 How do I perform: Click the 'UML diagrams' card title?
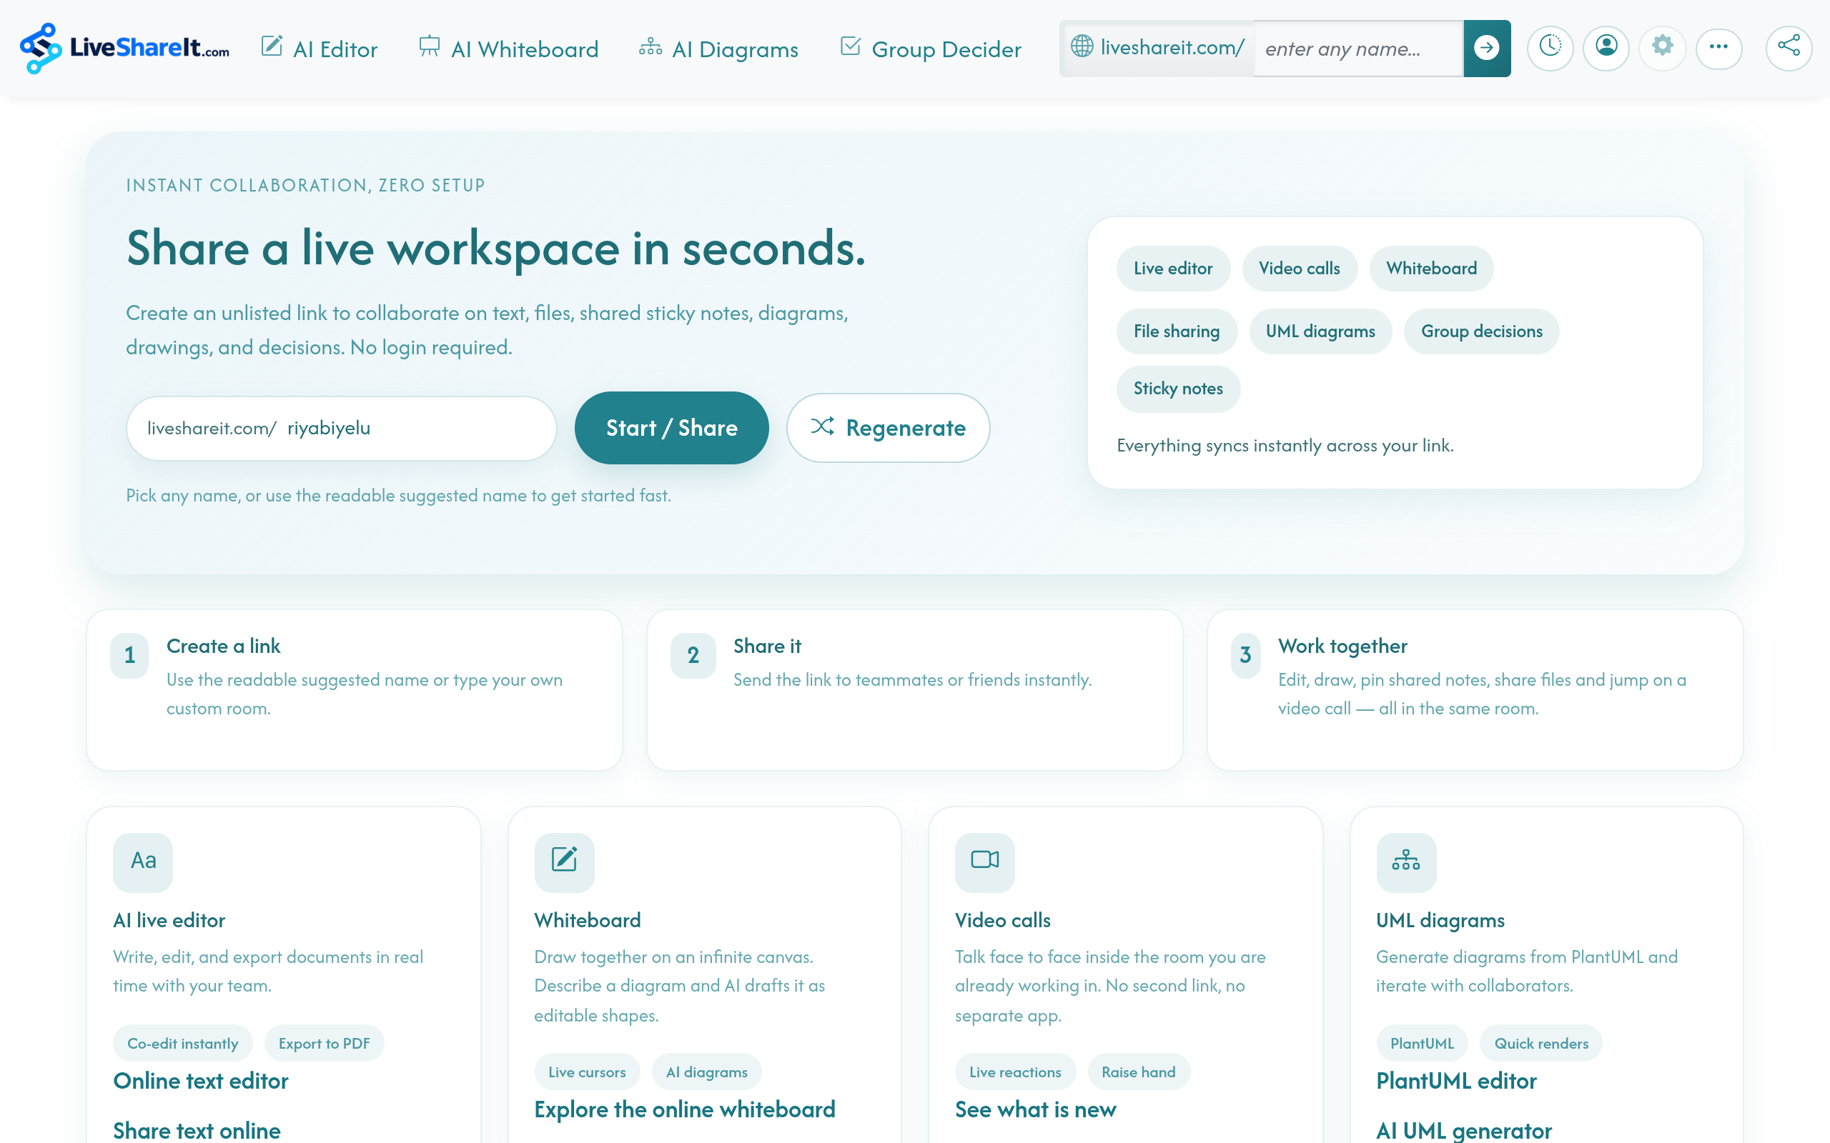1440,920
